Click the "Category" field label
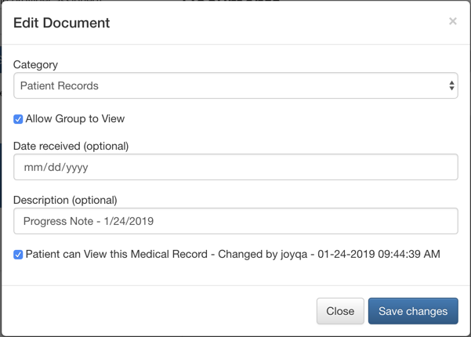The image size is (471, 337). pyautogui.click(x=36, y=64)
